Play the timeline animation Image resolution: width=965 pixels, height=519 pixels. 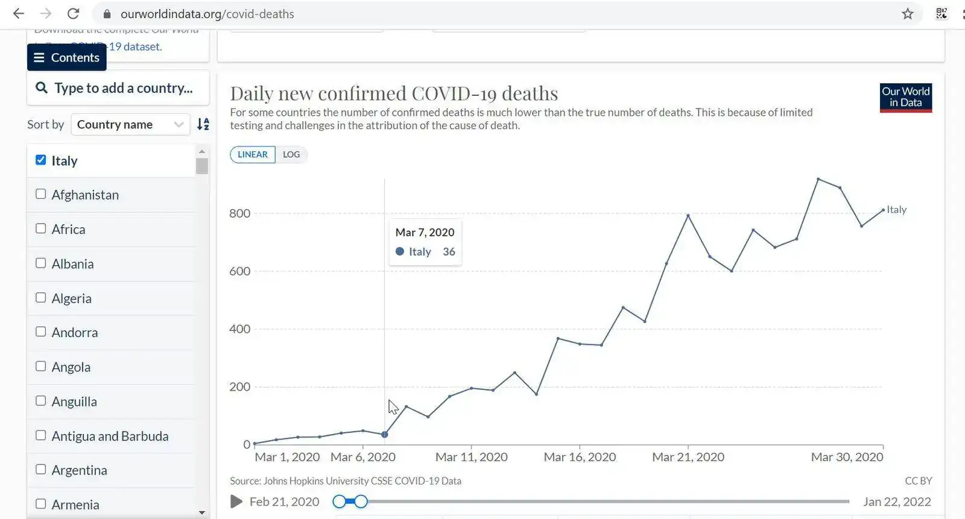click(x=236, y=502)
